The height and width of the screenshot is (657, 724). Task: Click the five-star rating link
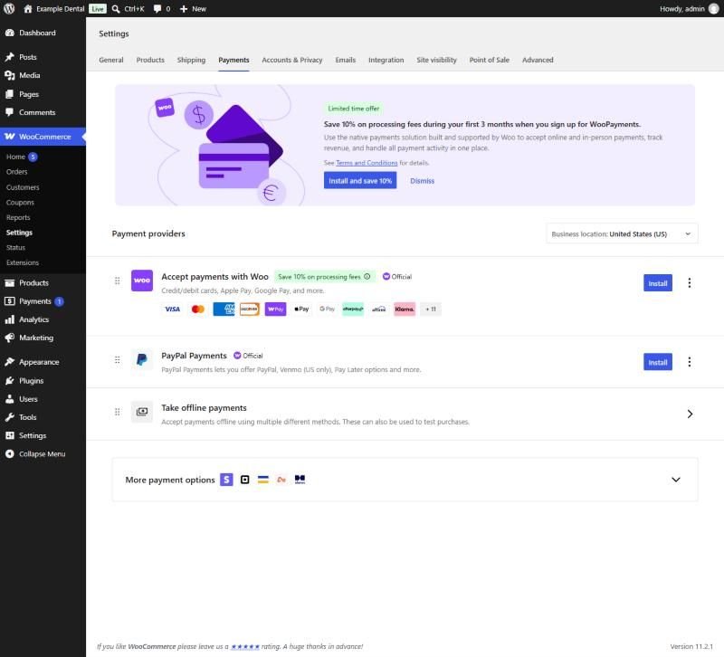(x=245, y=647)
